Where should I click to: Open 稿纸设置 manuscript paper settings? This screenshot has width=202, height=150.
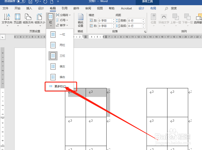pyautogui.click(x=81, y=20)
